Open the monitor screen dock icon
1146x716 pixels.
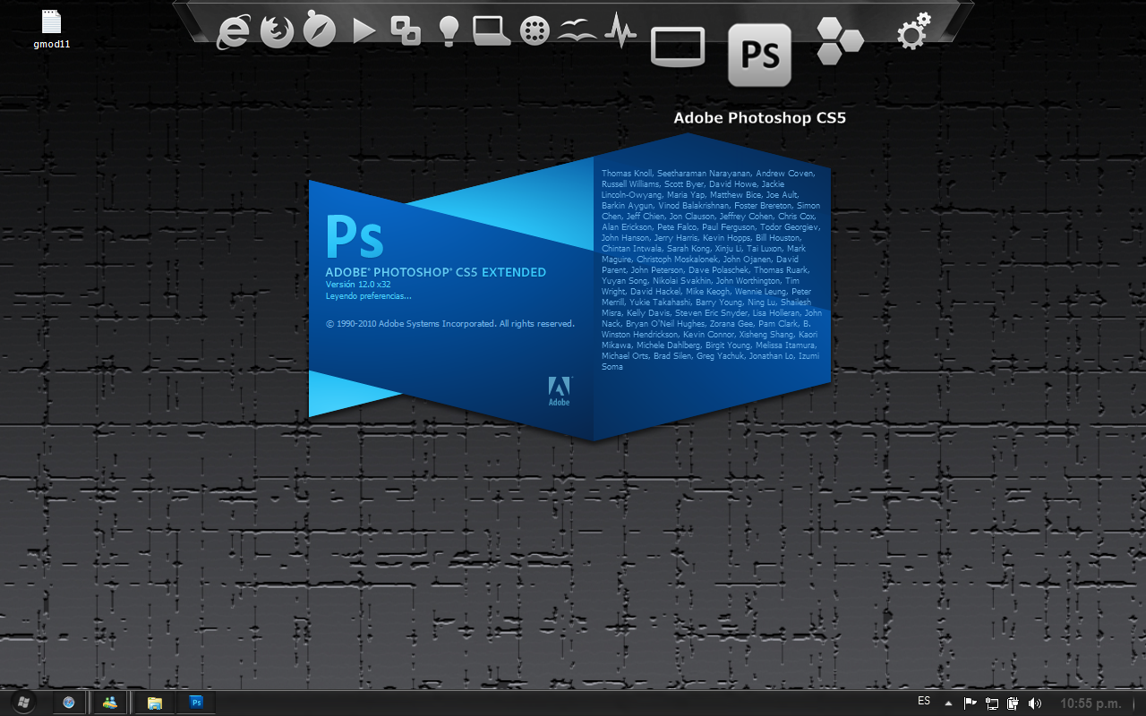point(678,47)
